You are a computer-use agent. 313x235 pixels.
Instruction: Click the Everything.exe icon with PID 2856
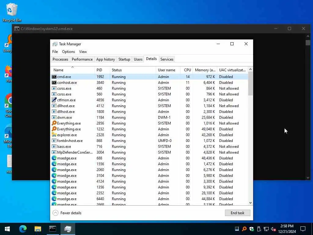[54, 123]
